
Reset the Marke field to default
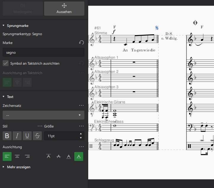81,43
